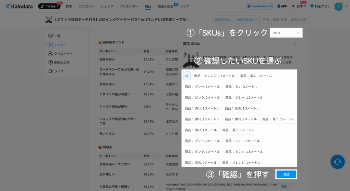Open the date range picker

tap(236, 19)
